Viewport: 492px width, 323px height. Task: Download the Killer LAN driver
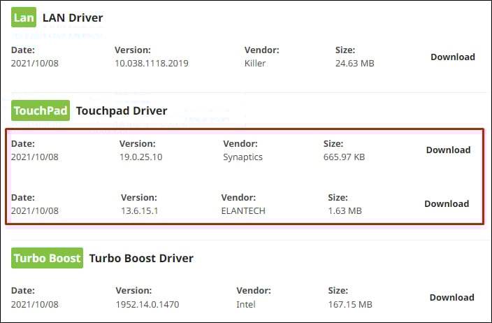452,57
